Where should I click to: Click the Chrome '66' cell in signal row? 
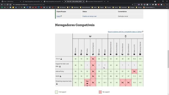coord(76,76)
